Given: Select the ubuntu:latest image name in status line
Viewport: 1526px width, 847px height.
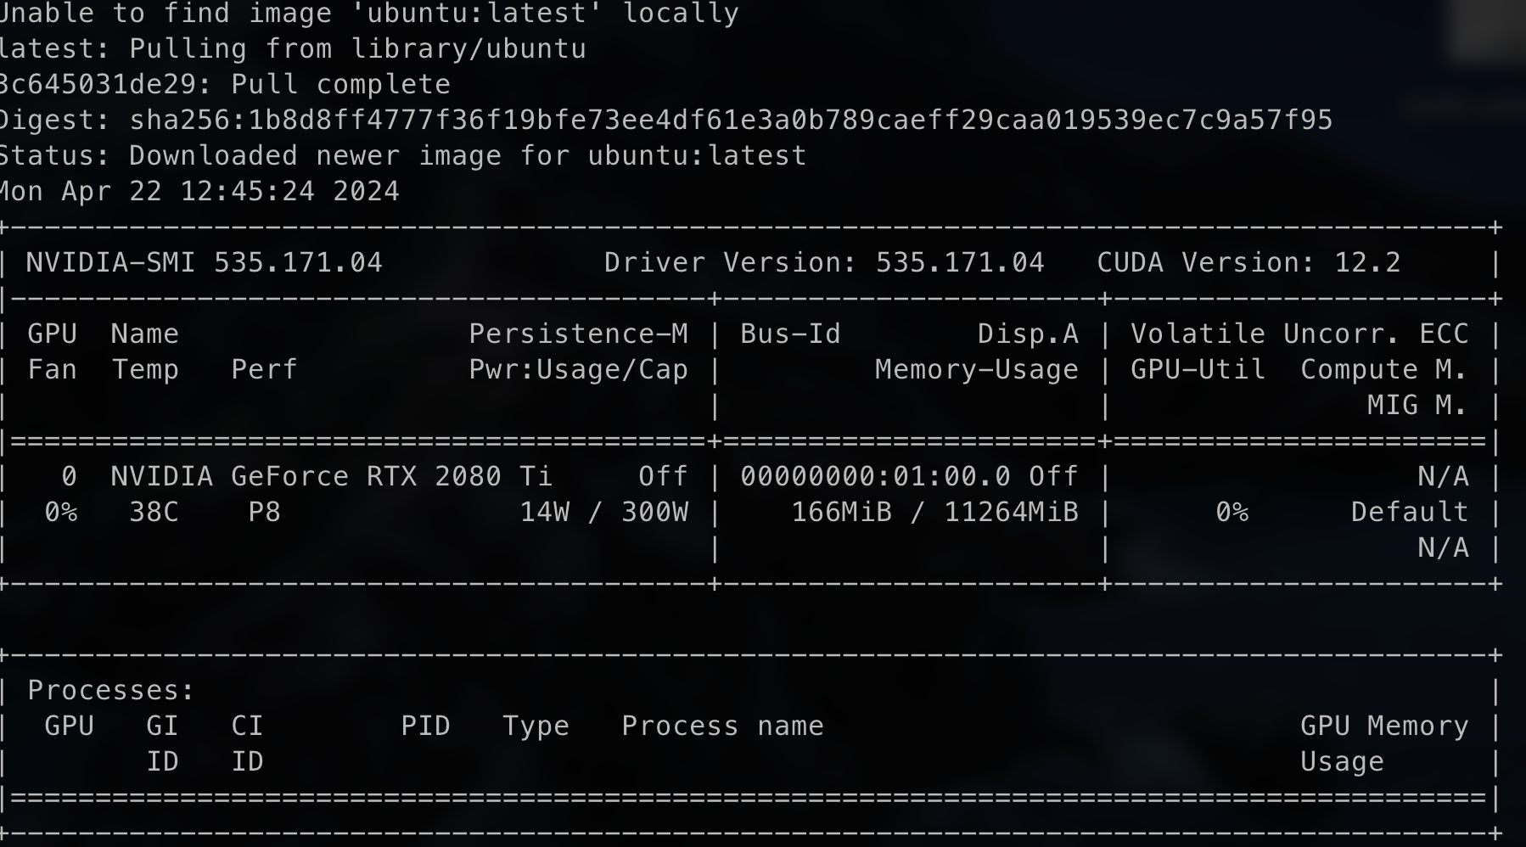Looking at the screenshot, I should [696, 155].
